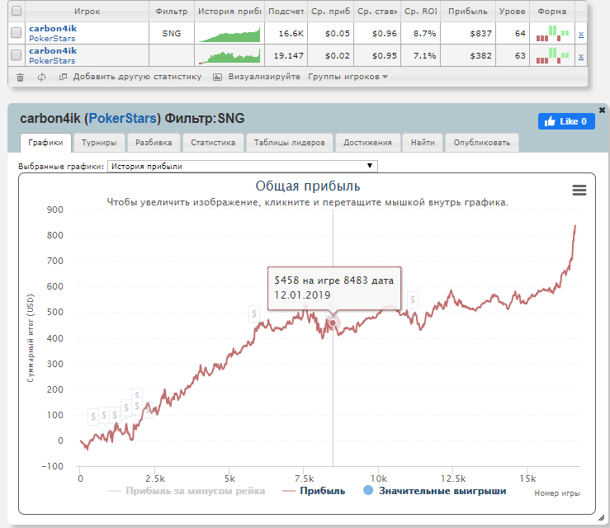The height and width of the screenshot is (528, 610).
Task: Close the carbon4ik SNG panel
Action: [x=602, y=110]
